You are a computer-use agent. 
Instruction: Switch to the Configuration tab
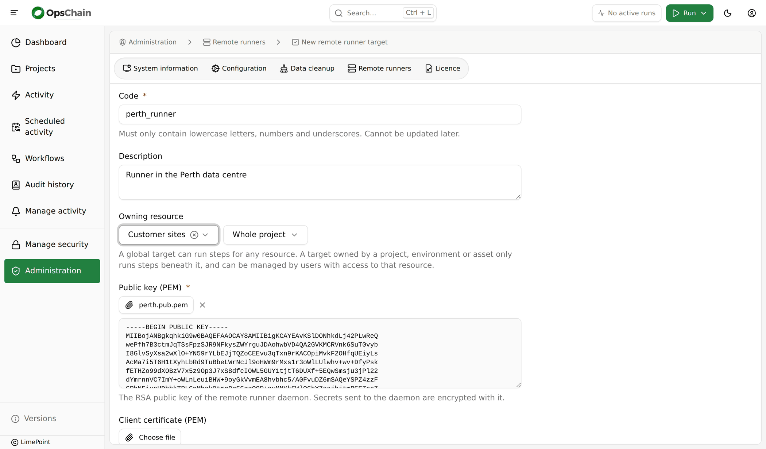click(239, 69)
